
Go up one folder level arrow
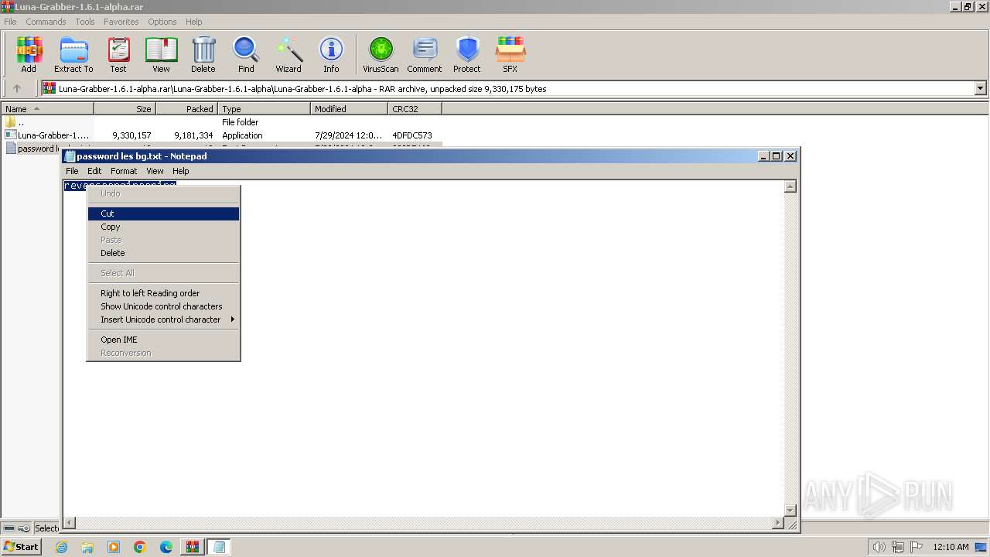(17, 89)
